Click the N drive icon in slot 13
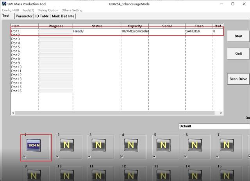 coord(163,175)
